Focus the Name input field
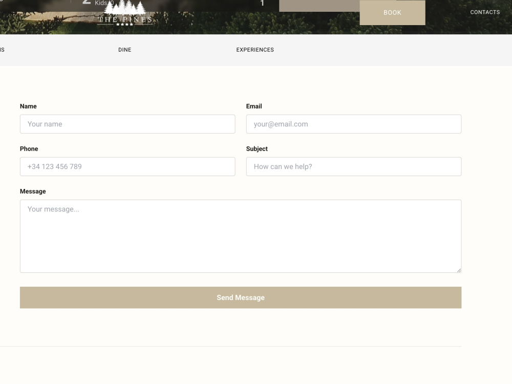 [127, 124]
